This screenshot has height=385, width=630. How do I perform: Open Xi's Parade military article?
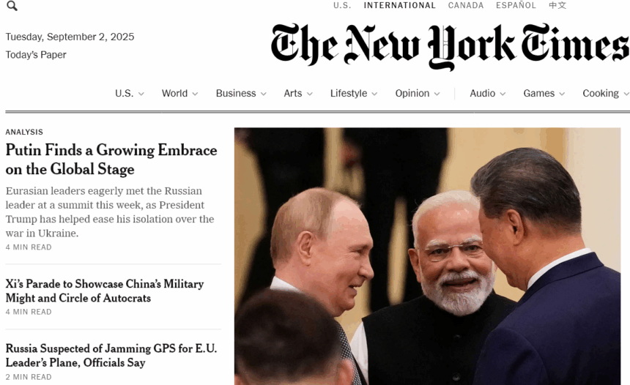tap(105, 291)
